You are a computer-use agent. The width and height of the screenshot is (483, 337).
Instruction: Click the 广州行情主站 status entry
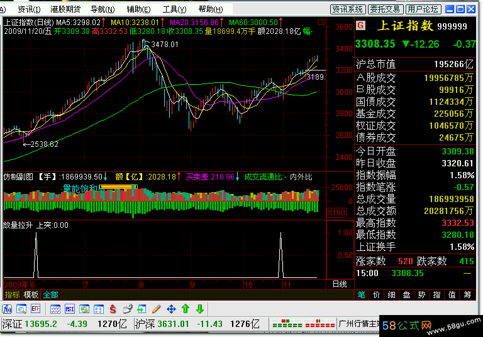click(x=359, y=324)
